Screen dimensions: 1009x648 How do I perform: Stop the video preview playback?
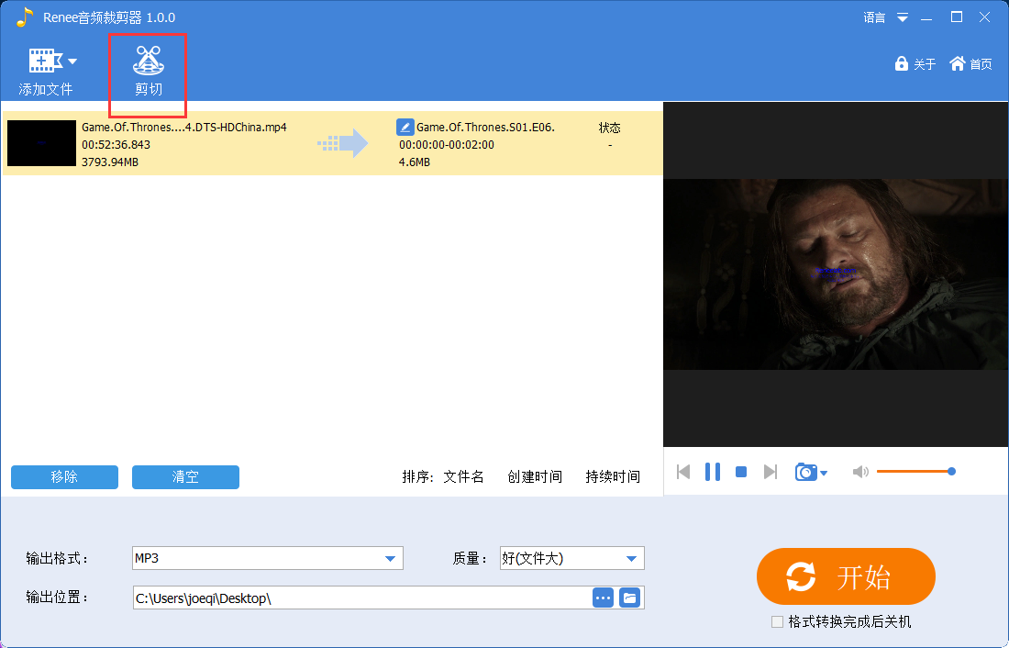click(x=741, y=472)
